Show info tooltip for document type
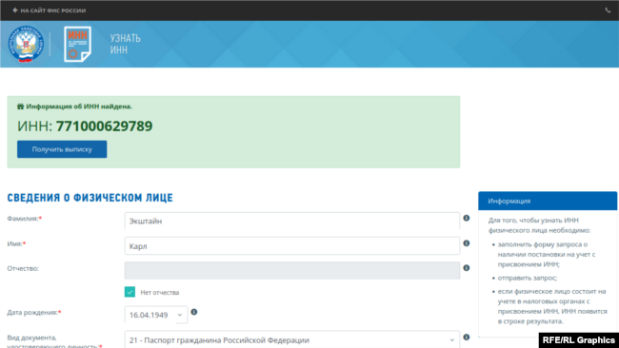The height and width of the screenshot is (348, 619). 467,337
